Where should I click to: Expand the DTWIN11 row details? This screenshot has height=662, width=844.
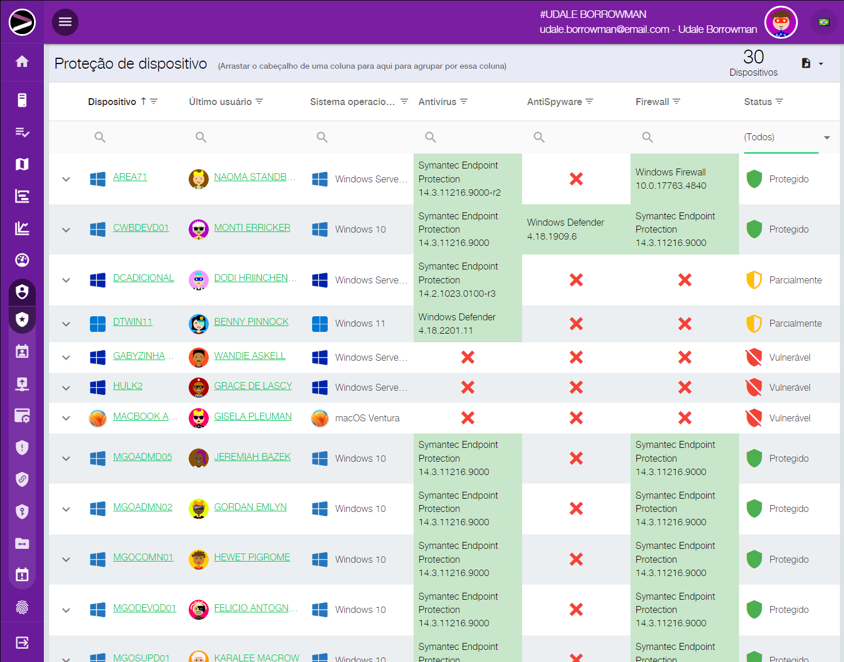click(x=66, y=324)
